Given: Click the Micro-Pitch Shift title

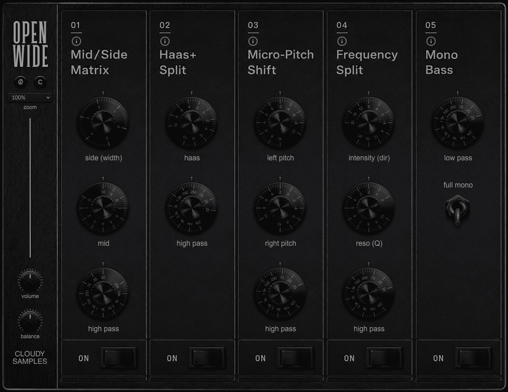Looking at the screenshot, I should 281,62.
